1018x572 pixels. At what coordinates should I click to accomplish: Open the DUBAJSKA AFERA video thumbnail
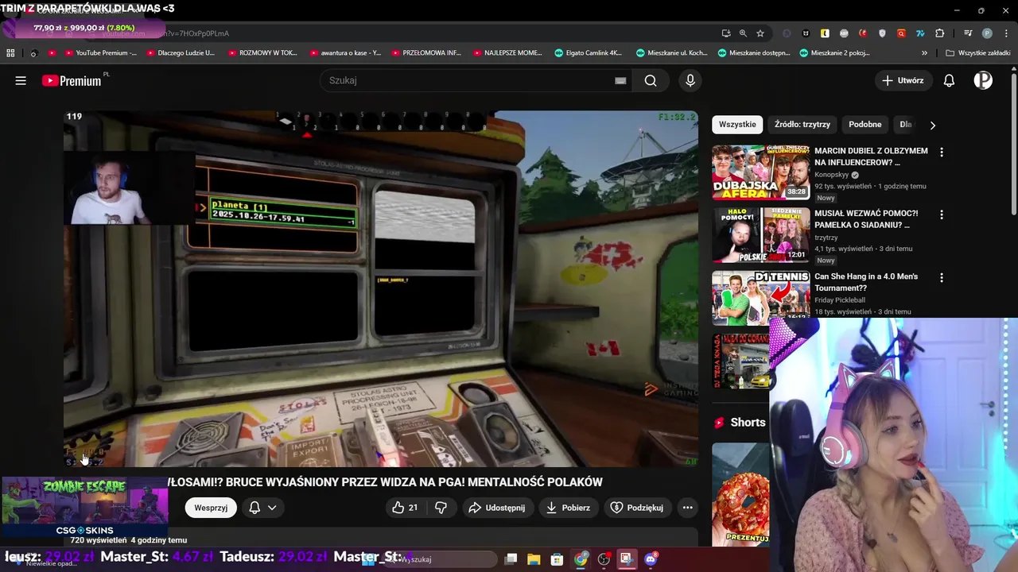point(760,172)
